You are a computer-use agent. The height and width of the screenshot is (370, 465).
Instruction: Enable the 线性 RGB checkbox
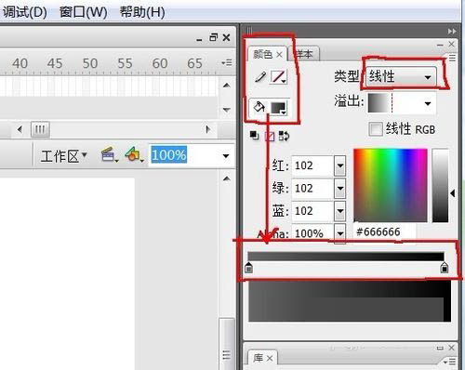pyautogui.click(x=376, y=128)
